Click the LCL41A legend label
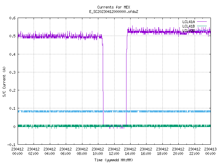Viewport: 217px width, 163px height. (189, 22)
